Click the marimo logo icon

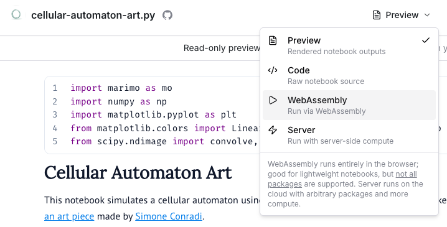click(x=16, y=14)
